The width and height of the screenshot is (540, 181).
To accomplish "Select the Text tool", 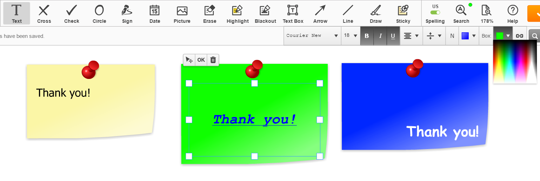I will coord(16,13).
